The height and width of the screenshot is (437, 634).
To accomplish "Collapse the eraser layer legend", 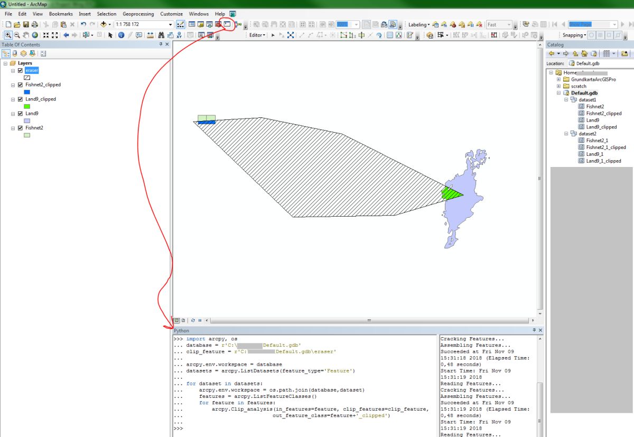I will 13,70.
